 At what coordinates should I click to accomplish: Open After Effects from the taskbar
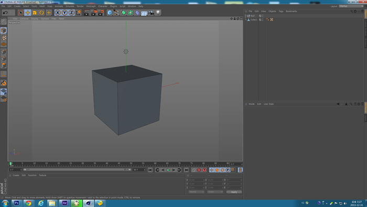[x=64, y=203]
